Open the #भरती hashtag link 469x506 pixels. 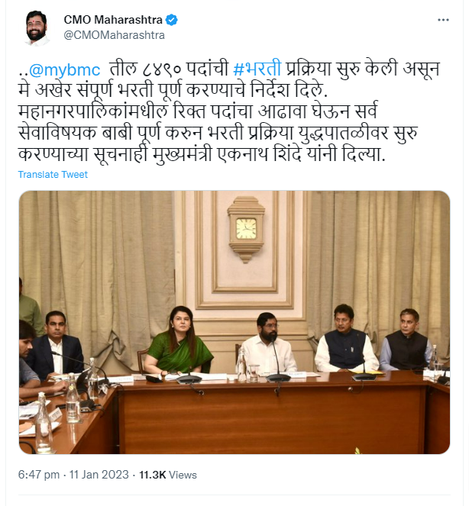pos(257,69)
